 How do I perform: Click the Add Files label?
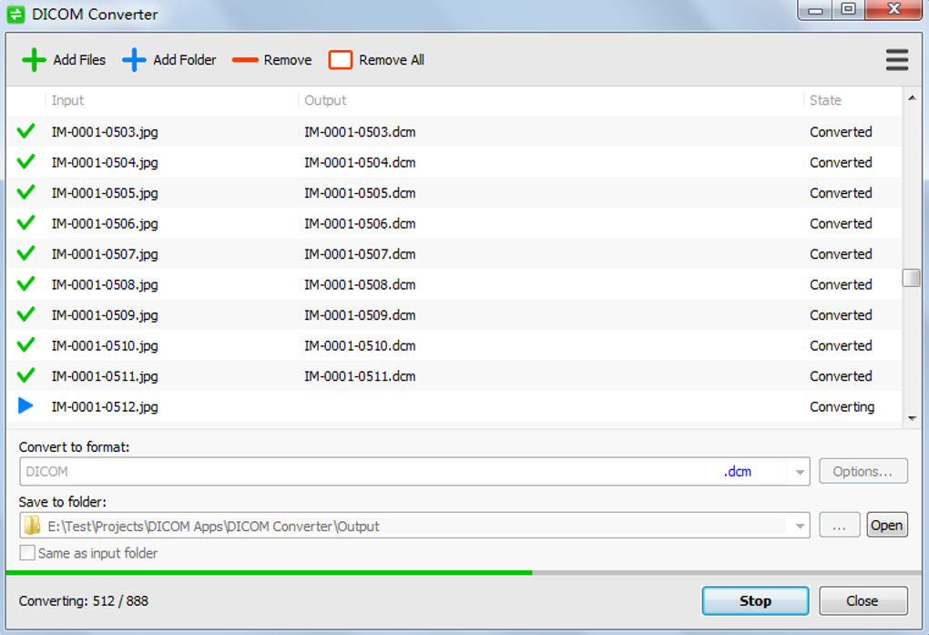79,60
